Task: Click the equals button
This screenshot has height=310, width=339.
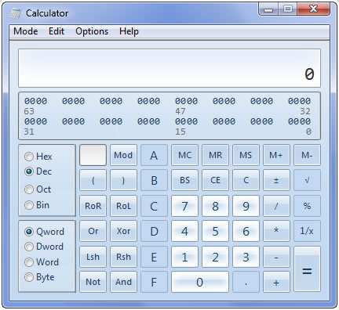Action: (307, 269)
